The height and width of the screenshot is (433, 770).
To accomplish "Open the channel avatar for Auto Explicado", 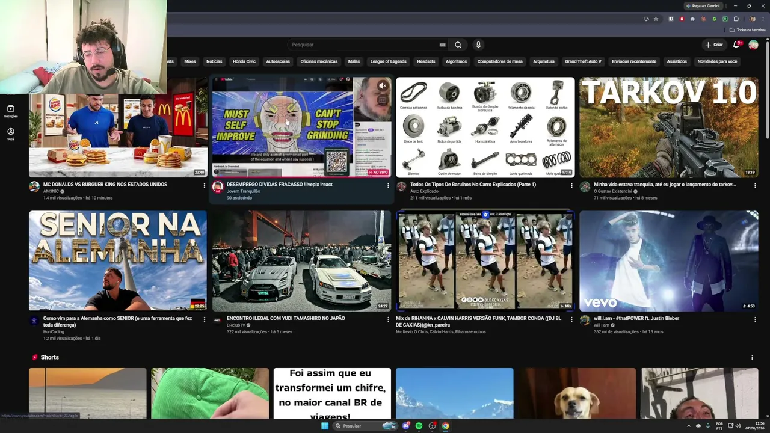I will tap(401, 186).
